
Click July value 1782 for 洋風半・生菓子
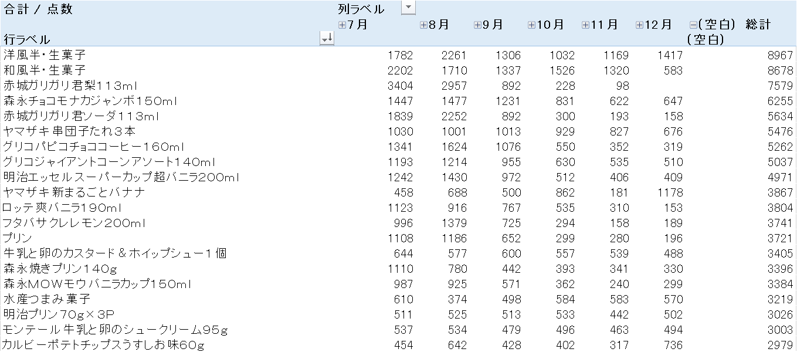point(401,55)
